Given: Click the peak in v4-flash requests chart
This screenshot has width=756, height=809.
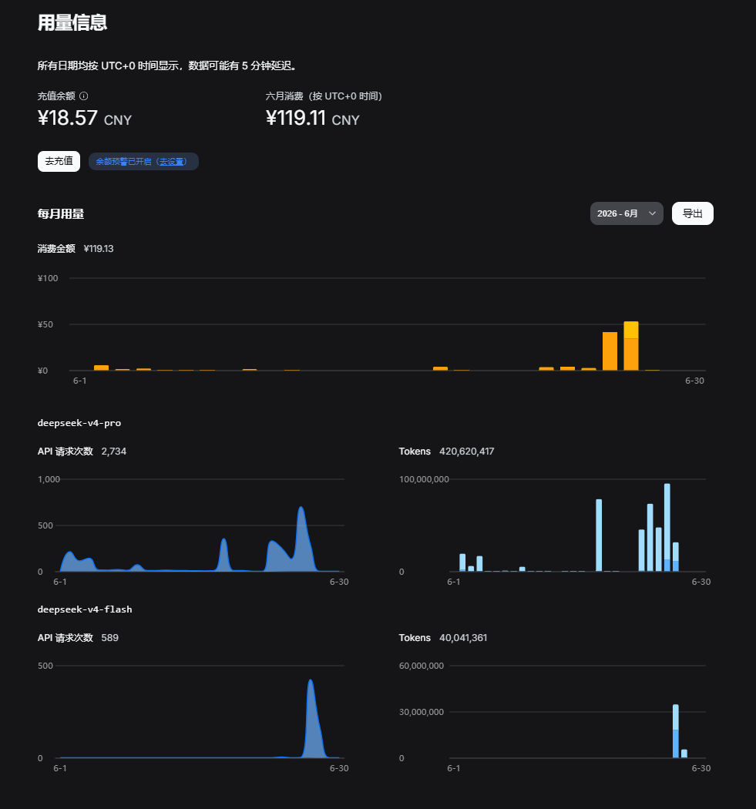Looking at the screenshot, I should [311, 681].
